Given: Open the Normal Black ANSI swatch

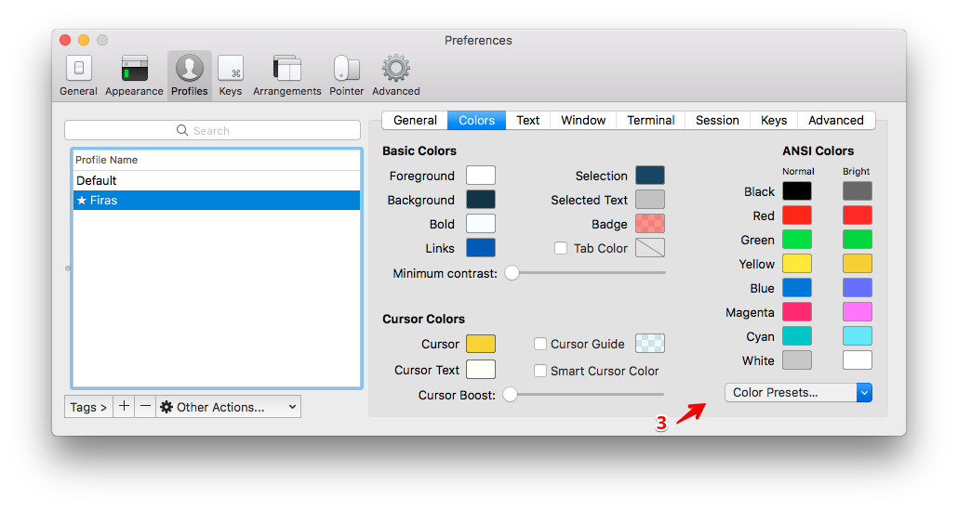Looking at the screenshot, I should pyautogui.click(x=797, y=191).
